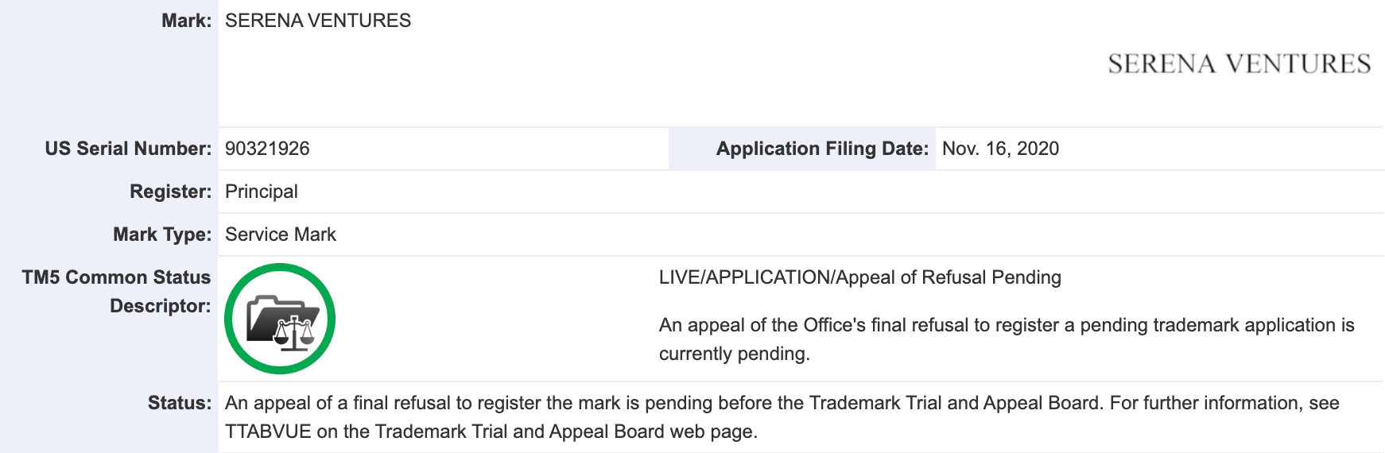Click the Nov. 16, 2020 filing date

click(1000, 149)
